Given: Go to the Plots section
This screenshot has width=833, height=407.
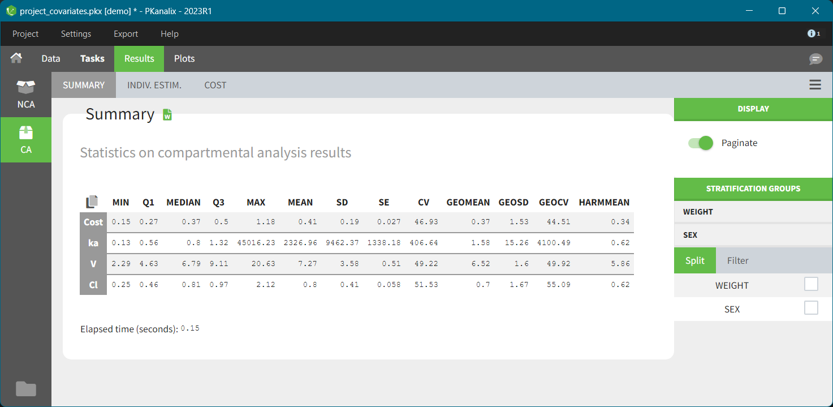Looking at the screenshot, I should [184, 59].
